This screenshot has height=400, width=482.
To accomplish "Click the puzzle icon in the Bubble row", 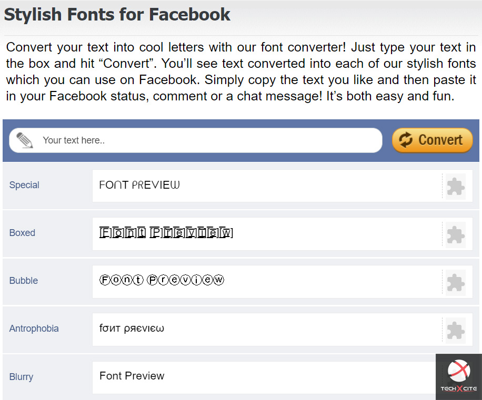I will click(456, 283).
